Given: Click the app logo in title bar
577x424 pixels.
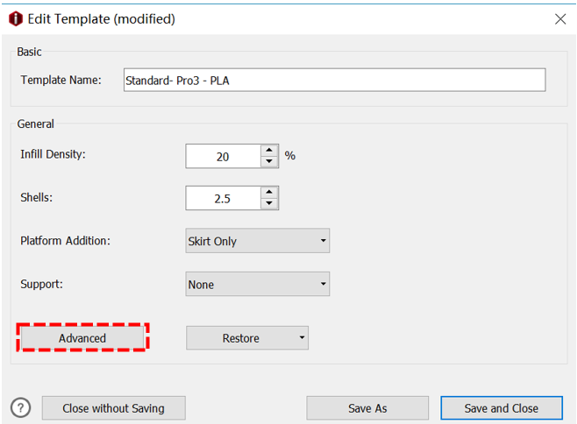Looking at the screenshot, I should [15, 18].
